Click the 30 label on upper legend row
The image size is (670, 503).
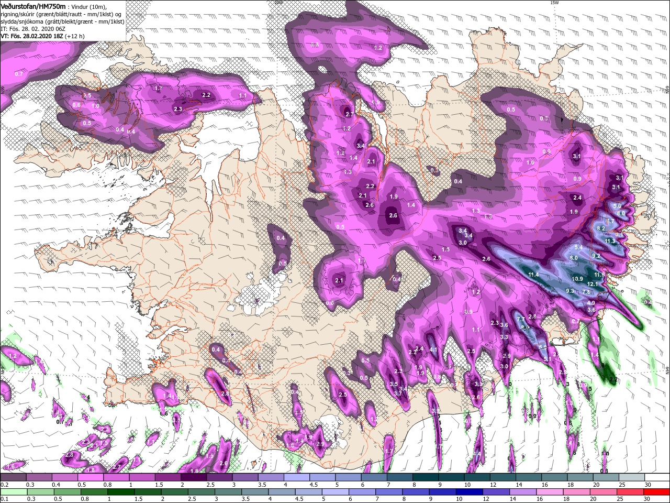[x=647, y=485]
